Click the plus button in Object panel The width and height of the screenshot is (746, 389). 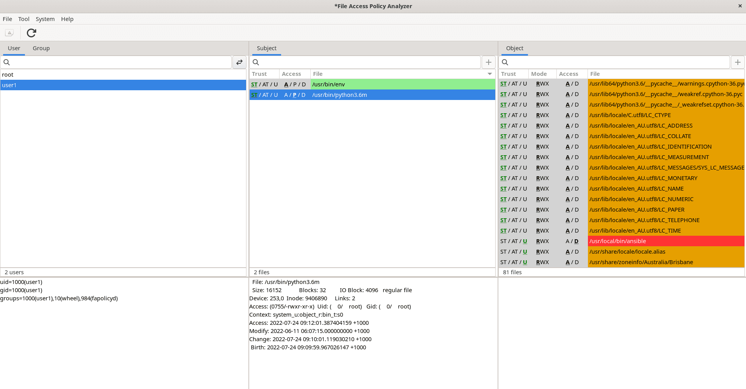738,62
